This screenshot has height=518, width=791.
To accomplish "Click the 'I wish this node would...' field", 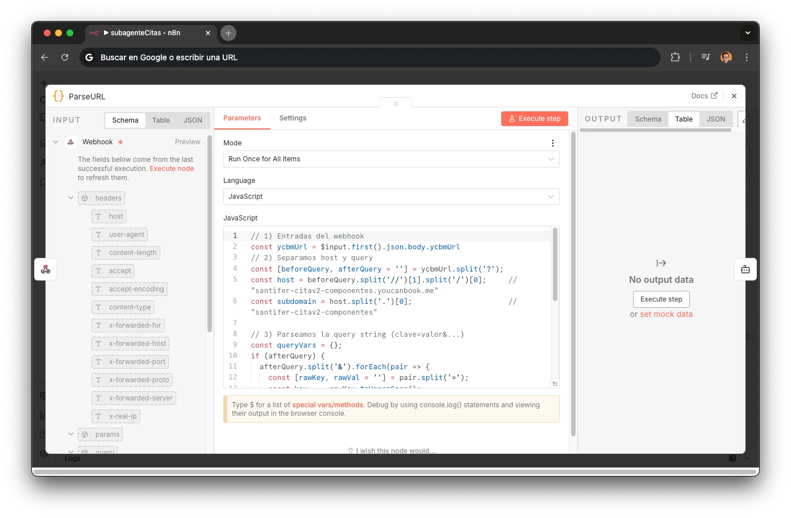I will 392,450.
